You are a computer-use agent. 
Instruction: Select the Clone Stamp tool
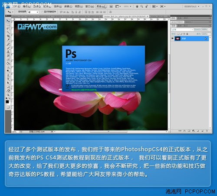tap(8, 52)
